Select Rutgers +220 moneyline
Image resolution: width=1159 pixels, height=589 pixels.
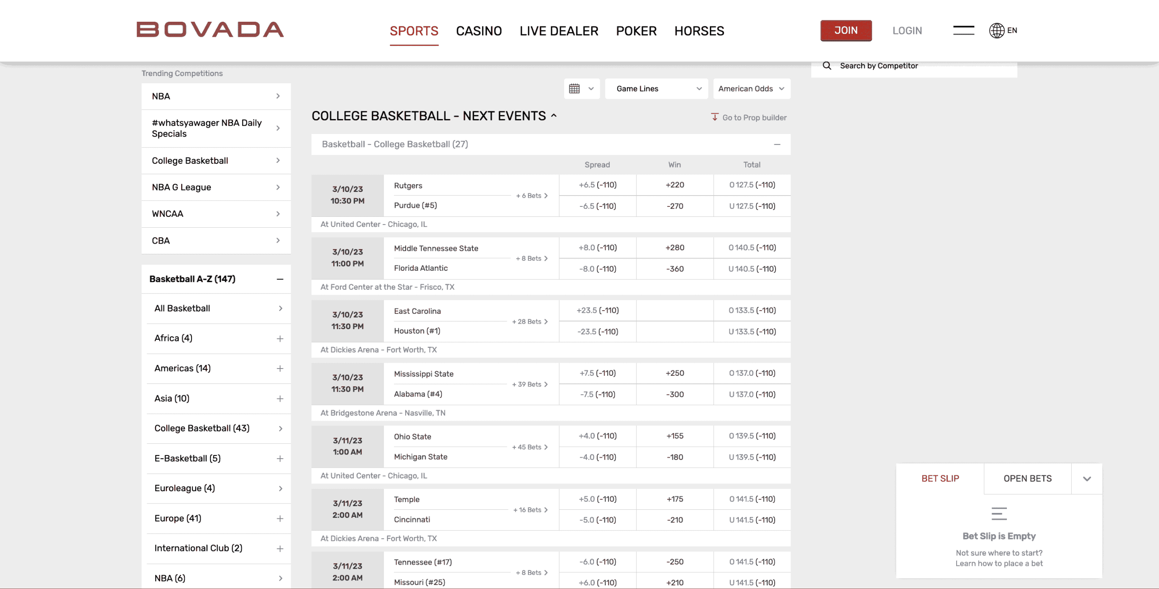(x=675, y=185)
